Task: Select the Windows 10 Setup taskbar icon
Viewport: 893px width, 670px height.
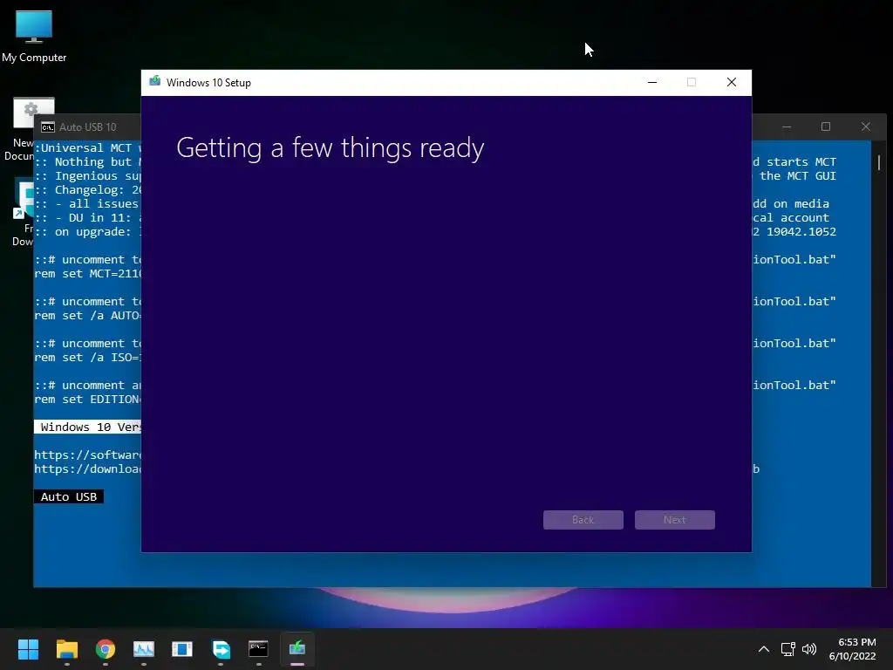Action: pyautogui.click(x=297, y=649)
